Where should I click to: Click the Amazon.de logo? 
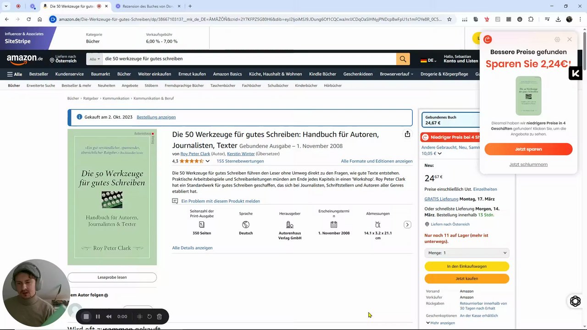point(25,59)
